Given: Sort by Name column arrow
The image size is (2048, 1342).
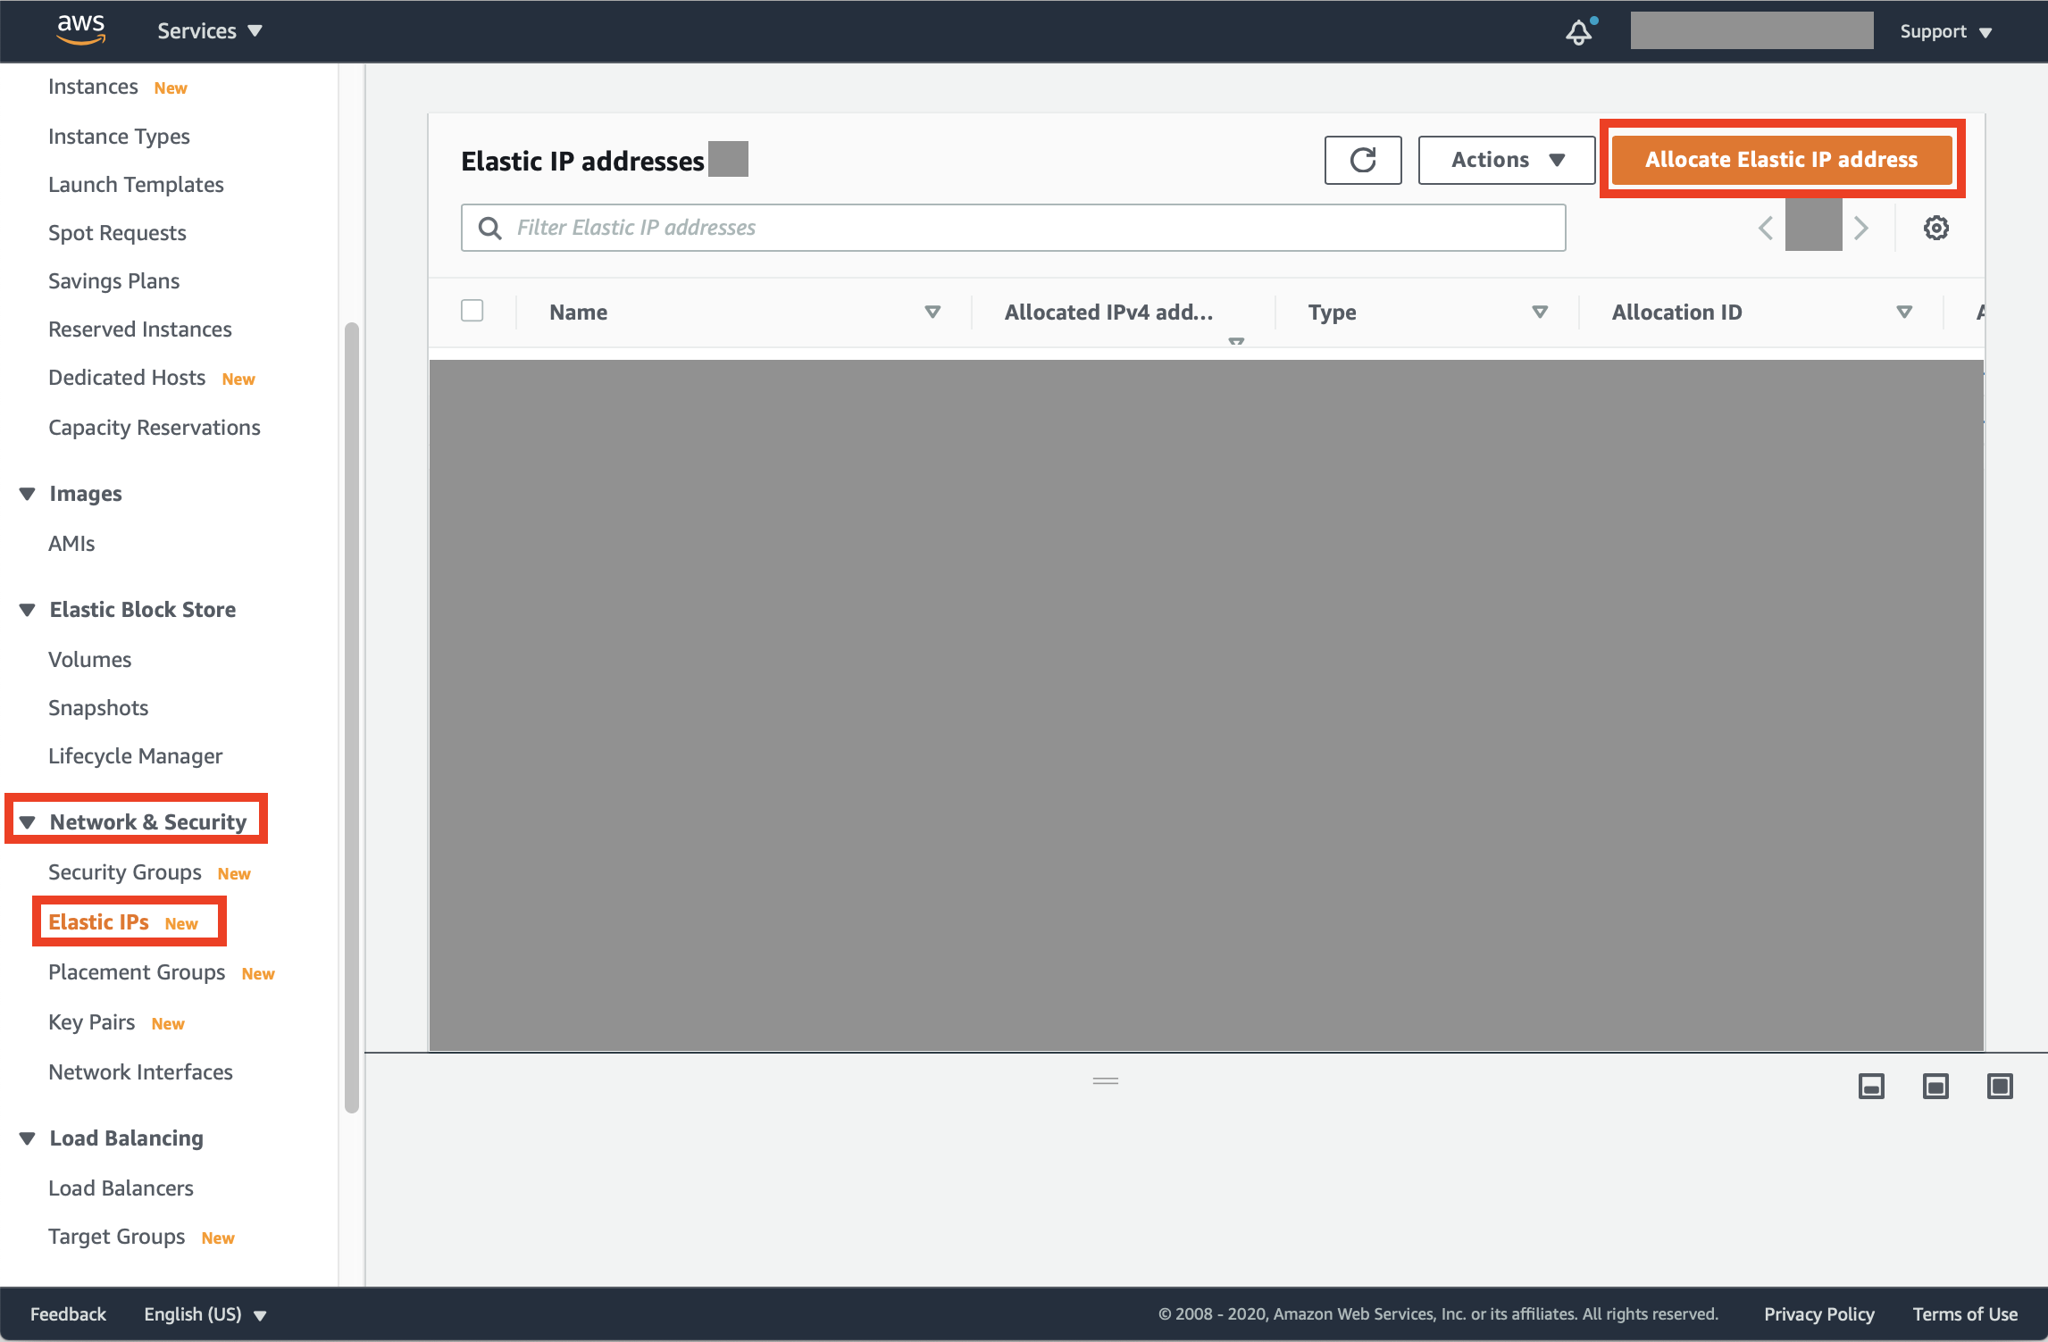Looking at the screenshot, I should point(932,312).
